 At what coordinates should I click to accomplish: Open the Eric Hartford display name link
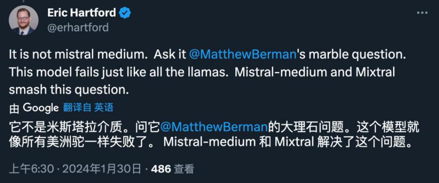click(81, 13)
